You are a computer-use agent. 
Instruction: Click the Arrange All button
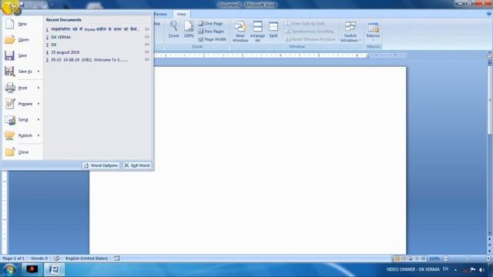point(257,32)
